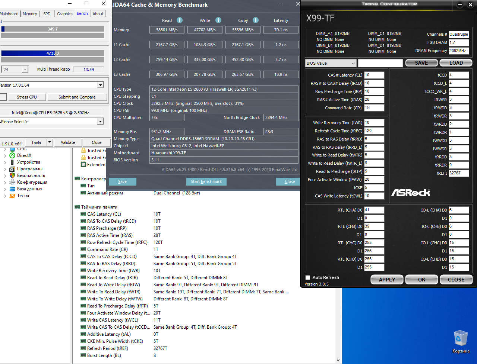The image size is (477, 364).
Task: Click the Write CAS Latency (tWCL) row icon
Action: 83,320
